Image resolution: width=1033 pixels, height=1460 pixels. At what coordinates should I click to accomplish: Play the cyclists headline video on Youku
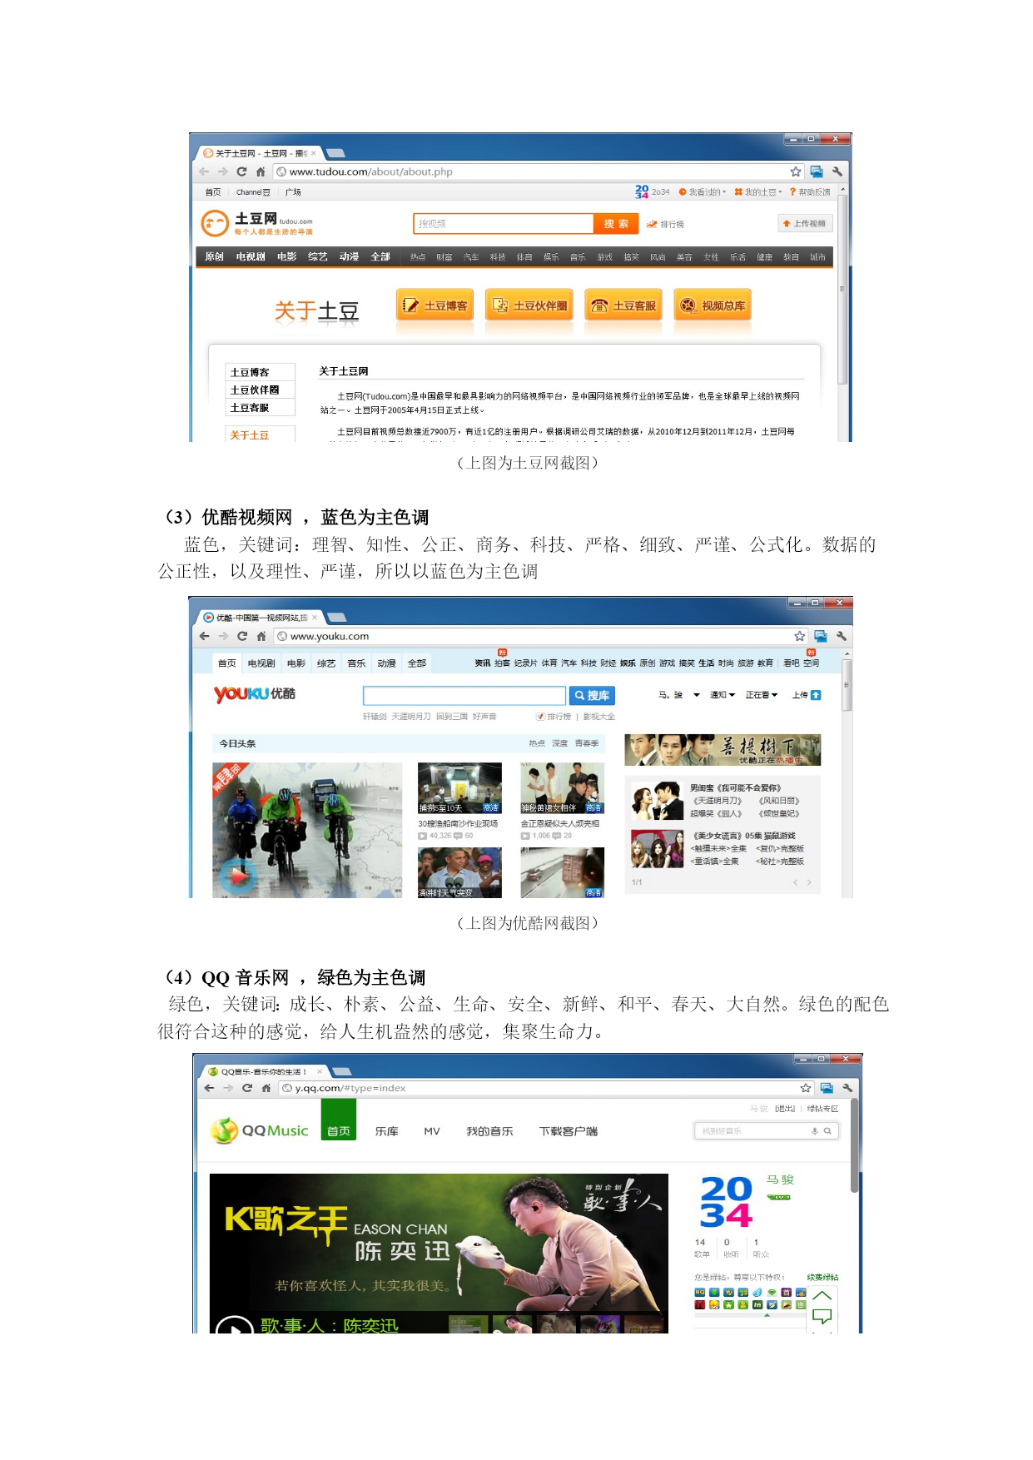[237, 876]
